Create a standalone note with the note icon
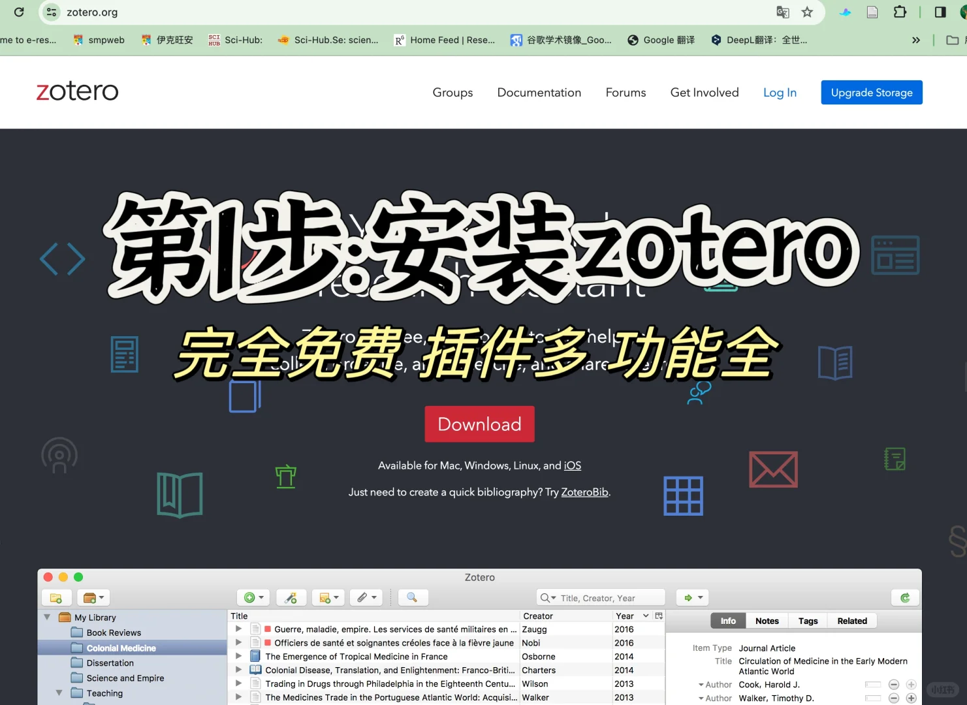 coord(325,597)
